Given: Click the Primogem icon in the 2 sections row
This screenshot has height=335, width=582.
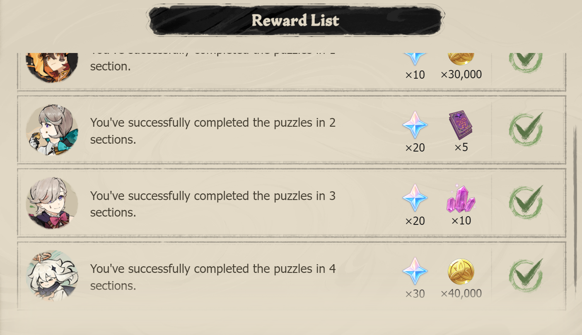Looking at the screenshot, I should pyautogui.click(x=415, y=125).
